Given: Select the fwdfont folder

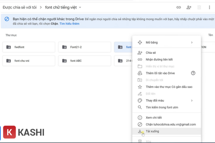Looking at the screenshot, I should 29,47.
